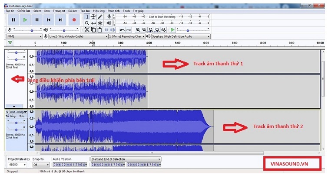Click pan slider of Wait - Oringo track
Image resolution: width=328 pixels, height=178 pixels.
point(17,129)
